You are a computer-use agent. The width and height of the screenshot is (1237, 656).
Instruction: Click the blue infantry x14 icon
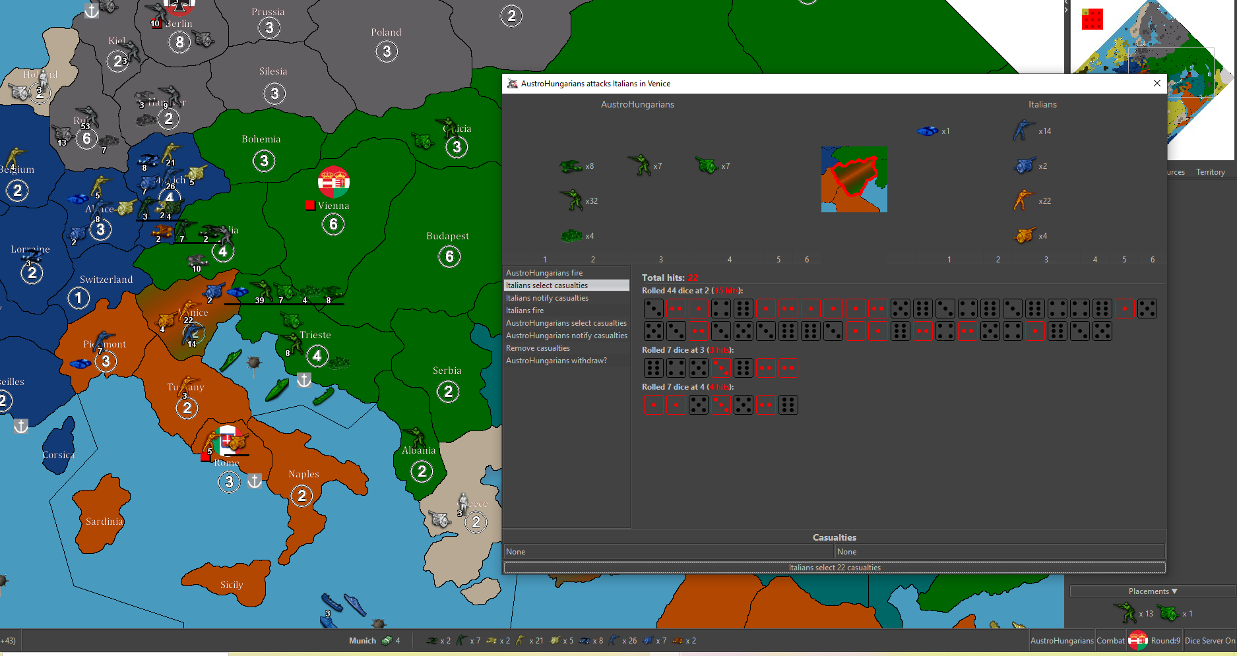1024,130
